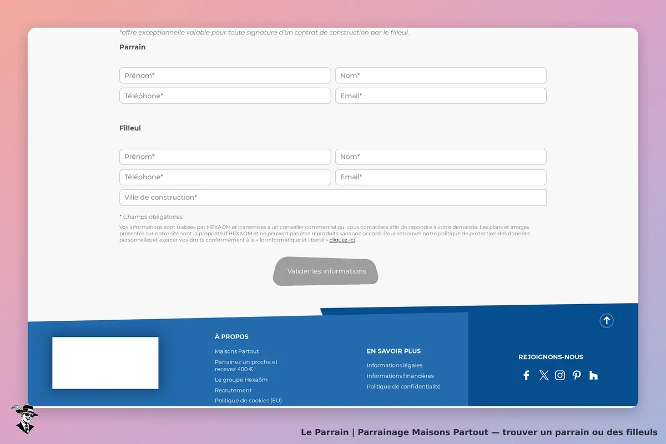Open the cliquez-ici privacy link
Viewport: 666px width, 444px height.
tap(342, 240)
